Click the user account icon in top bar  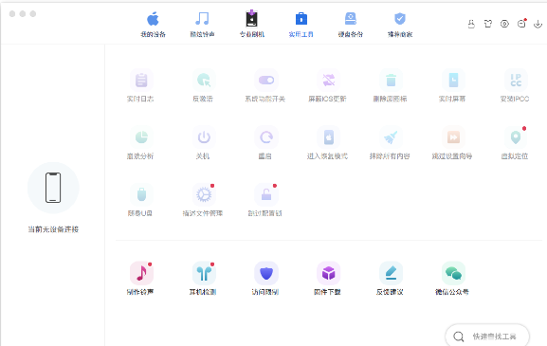(x=471, y=24)
